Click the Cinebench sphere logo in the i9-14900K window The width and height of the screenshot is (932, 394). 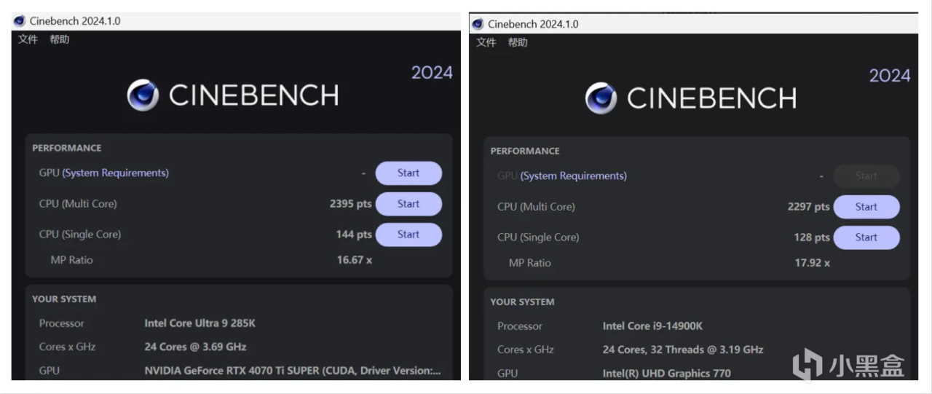pyautogui.click(x=601, y=98)
